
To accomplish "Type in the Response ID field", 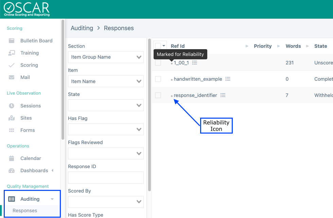I will pyautogui.click(x=106, y=177).
